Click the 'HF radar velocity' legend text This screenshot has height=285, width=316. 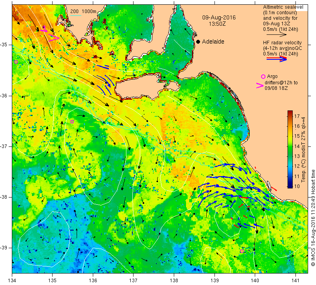(282, 43)
